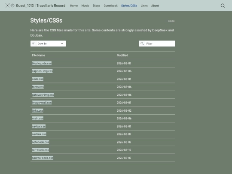Image resolution: width=232 pixels, height=174 pixels.
Task: Open navlink.css file link
Action: tap(39, 134)
